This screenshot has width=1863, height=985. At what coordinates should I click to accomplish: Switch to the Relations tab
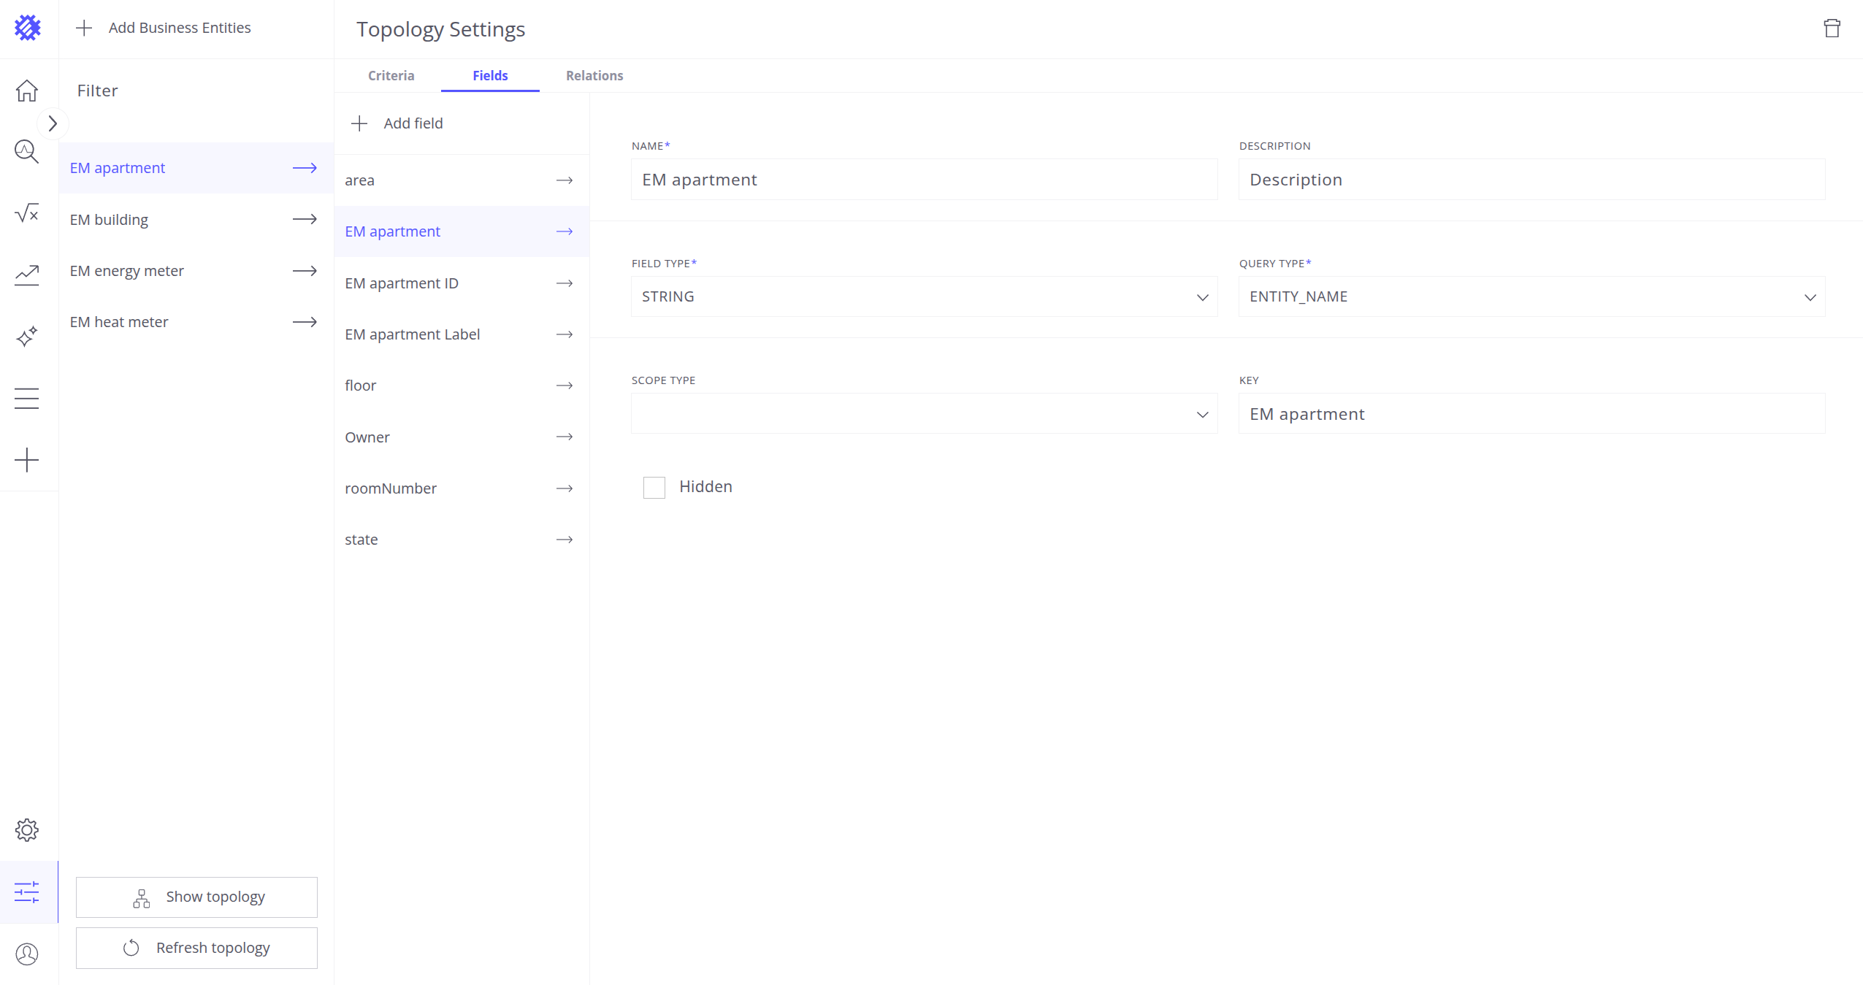click(594, 75)
